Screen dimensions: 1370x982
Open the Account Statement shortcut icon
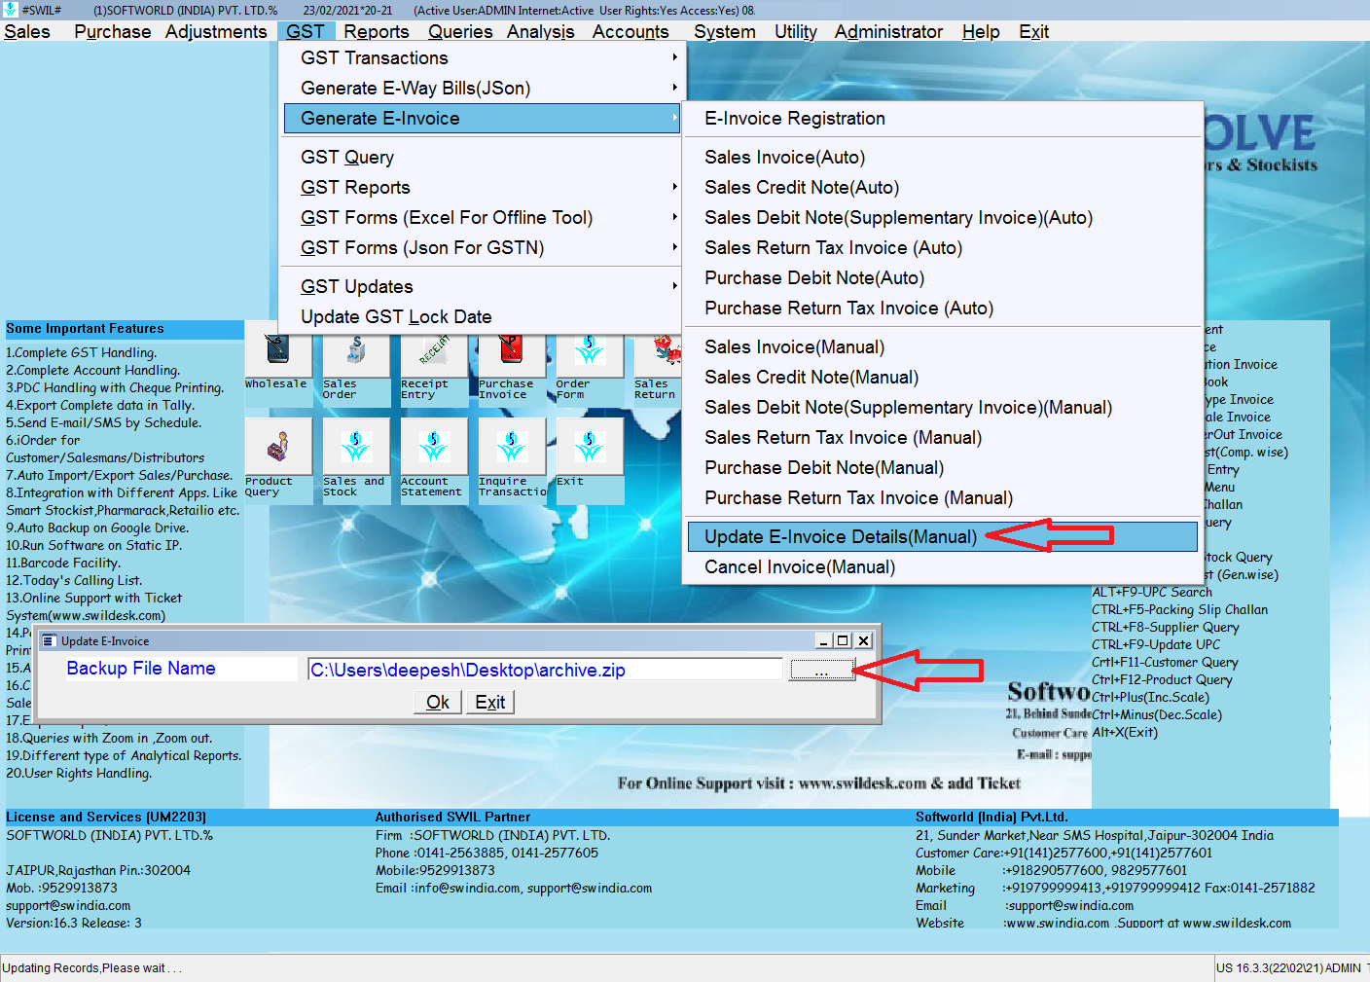[x=434, y=447]
